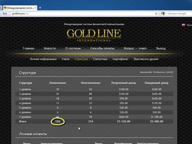
Task: Go to Личная информация section
Action: [x=43, y=59]
